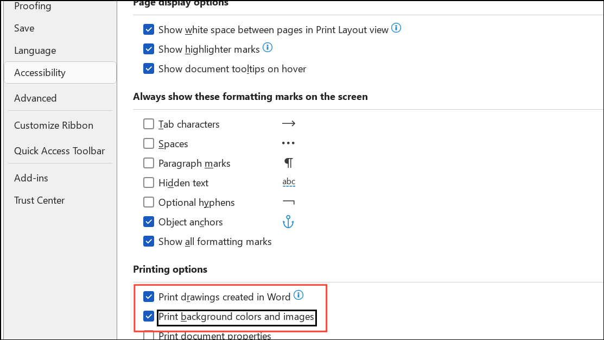Screen dimensions: 604x340
Task: Enable the Tab characters formatting mark
Action: (149, 123)
